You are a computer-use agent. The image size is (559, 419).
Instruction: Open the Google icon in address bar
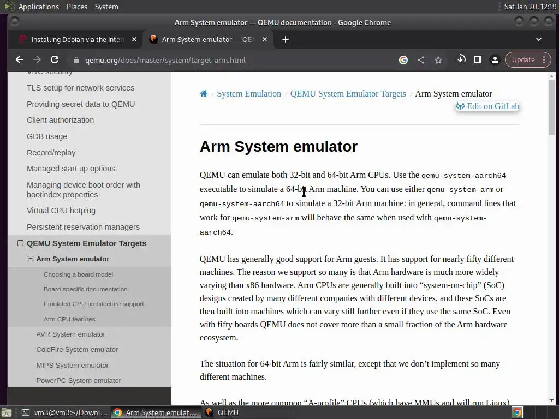(x=403, y=60)
